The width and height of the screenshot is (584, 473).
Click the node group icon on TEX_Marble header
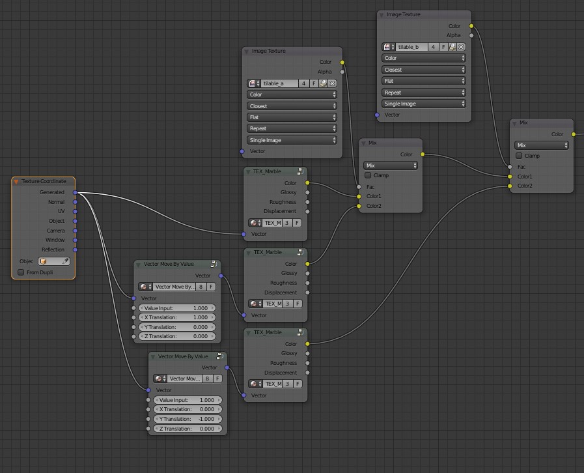299,171
